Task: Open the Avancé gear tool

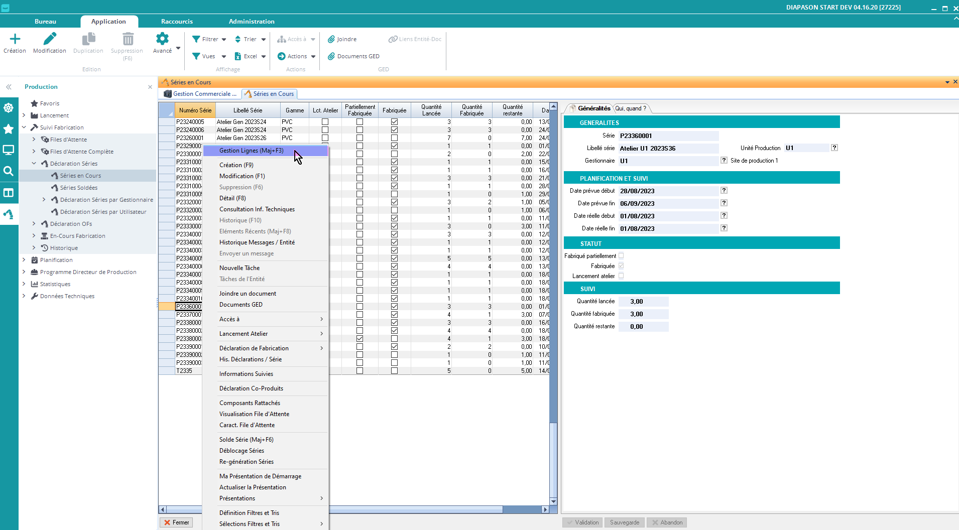Action: [162, 39]
